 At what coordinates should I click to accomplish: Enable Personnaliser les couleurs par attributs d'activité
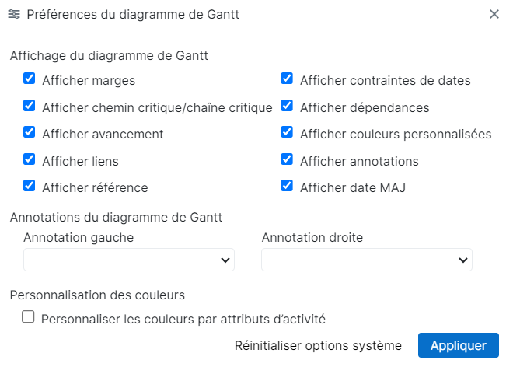click(29, 317)
